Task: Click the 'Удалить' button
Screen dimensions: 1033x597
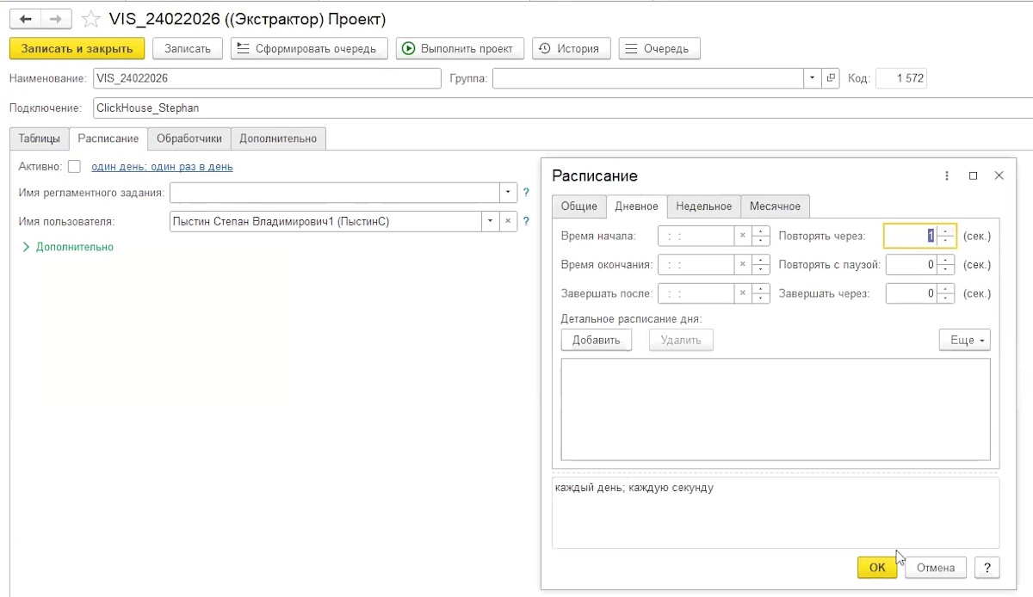Action: coord(681,340)
